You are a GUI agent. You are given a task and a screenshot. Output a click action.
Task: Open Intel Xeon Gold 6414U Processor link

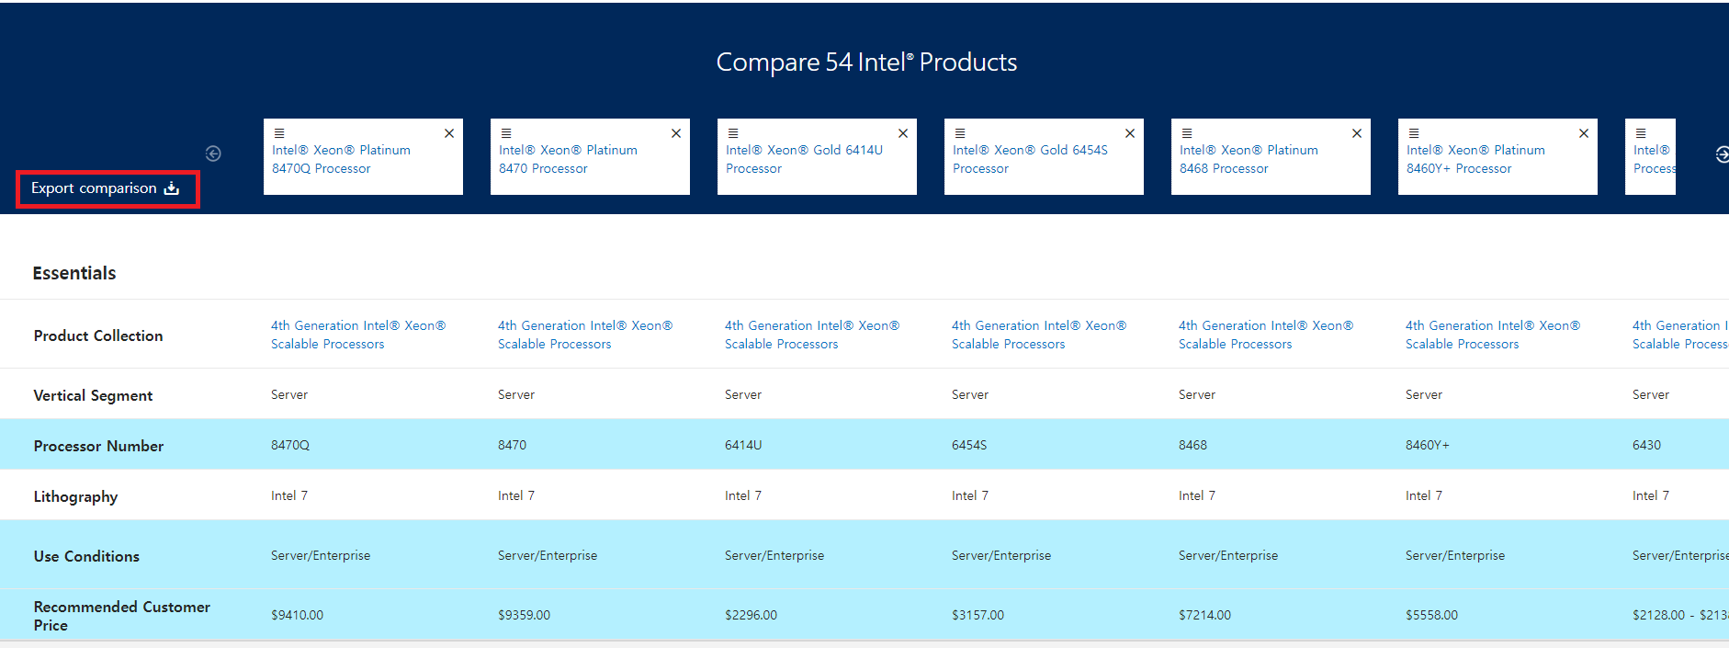[x=804, y=159]
